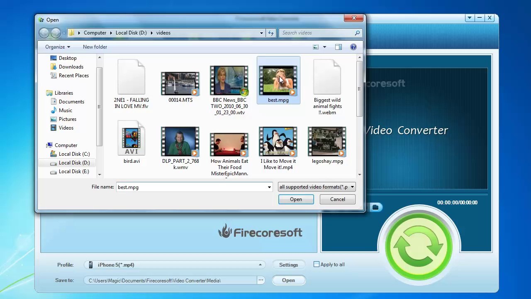Click the Computer breadcrumb in the address bar
This screenshot has height=299, width=531.
coord(95,33)
